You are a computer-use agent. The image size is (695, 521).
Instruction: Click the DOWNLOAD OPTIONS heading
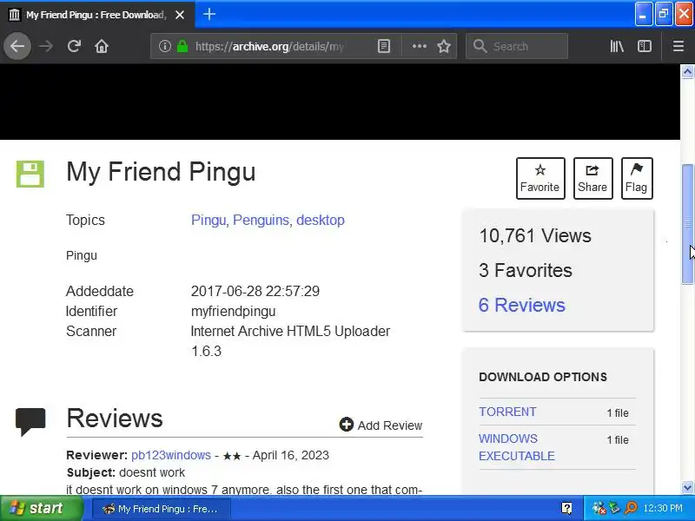543,377
